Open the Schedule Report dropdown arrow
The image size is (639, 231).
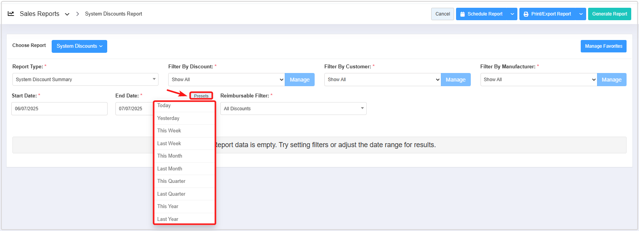tap(512, 14)
